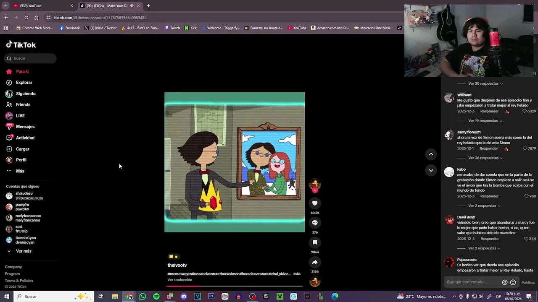
Task: Click the Publicar button
Action: click(528, 282)
